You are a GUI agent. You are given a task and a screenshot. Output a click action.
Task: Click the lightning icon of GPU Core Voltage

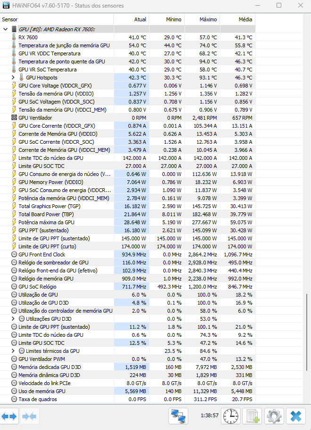[14, 86]
